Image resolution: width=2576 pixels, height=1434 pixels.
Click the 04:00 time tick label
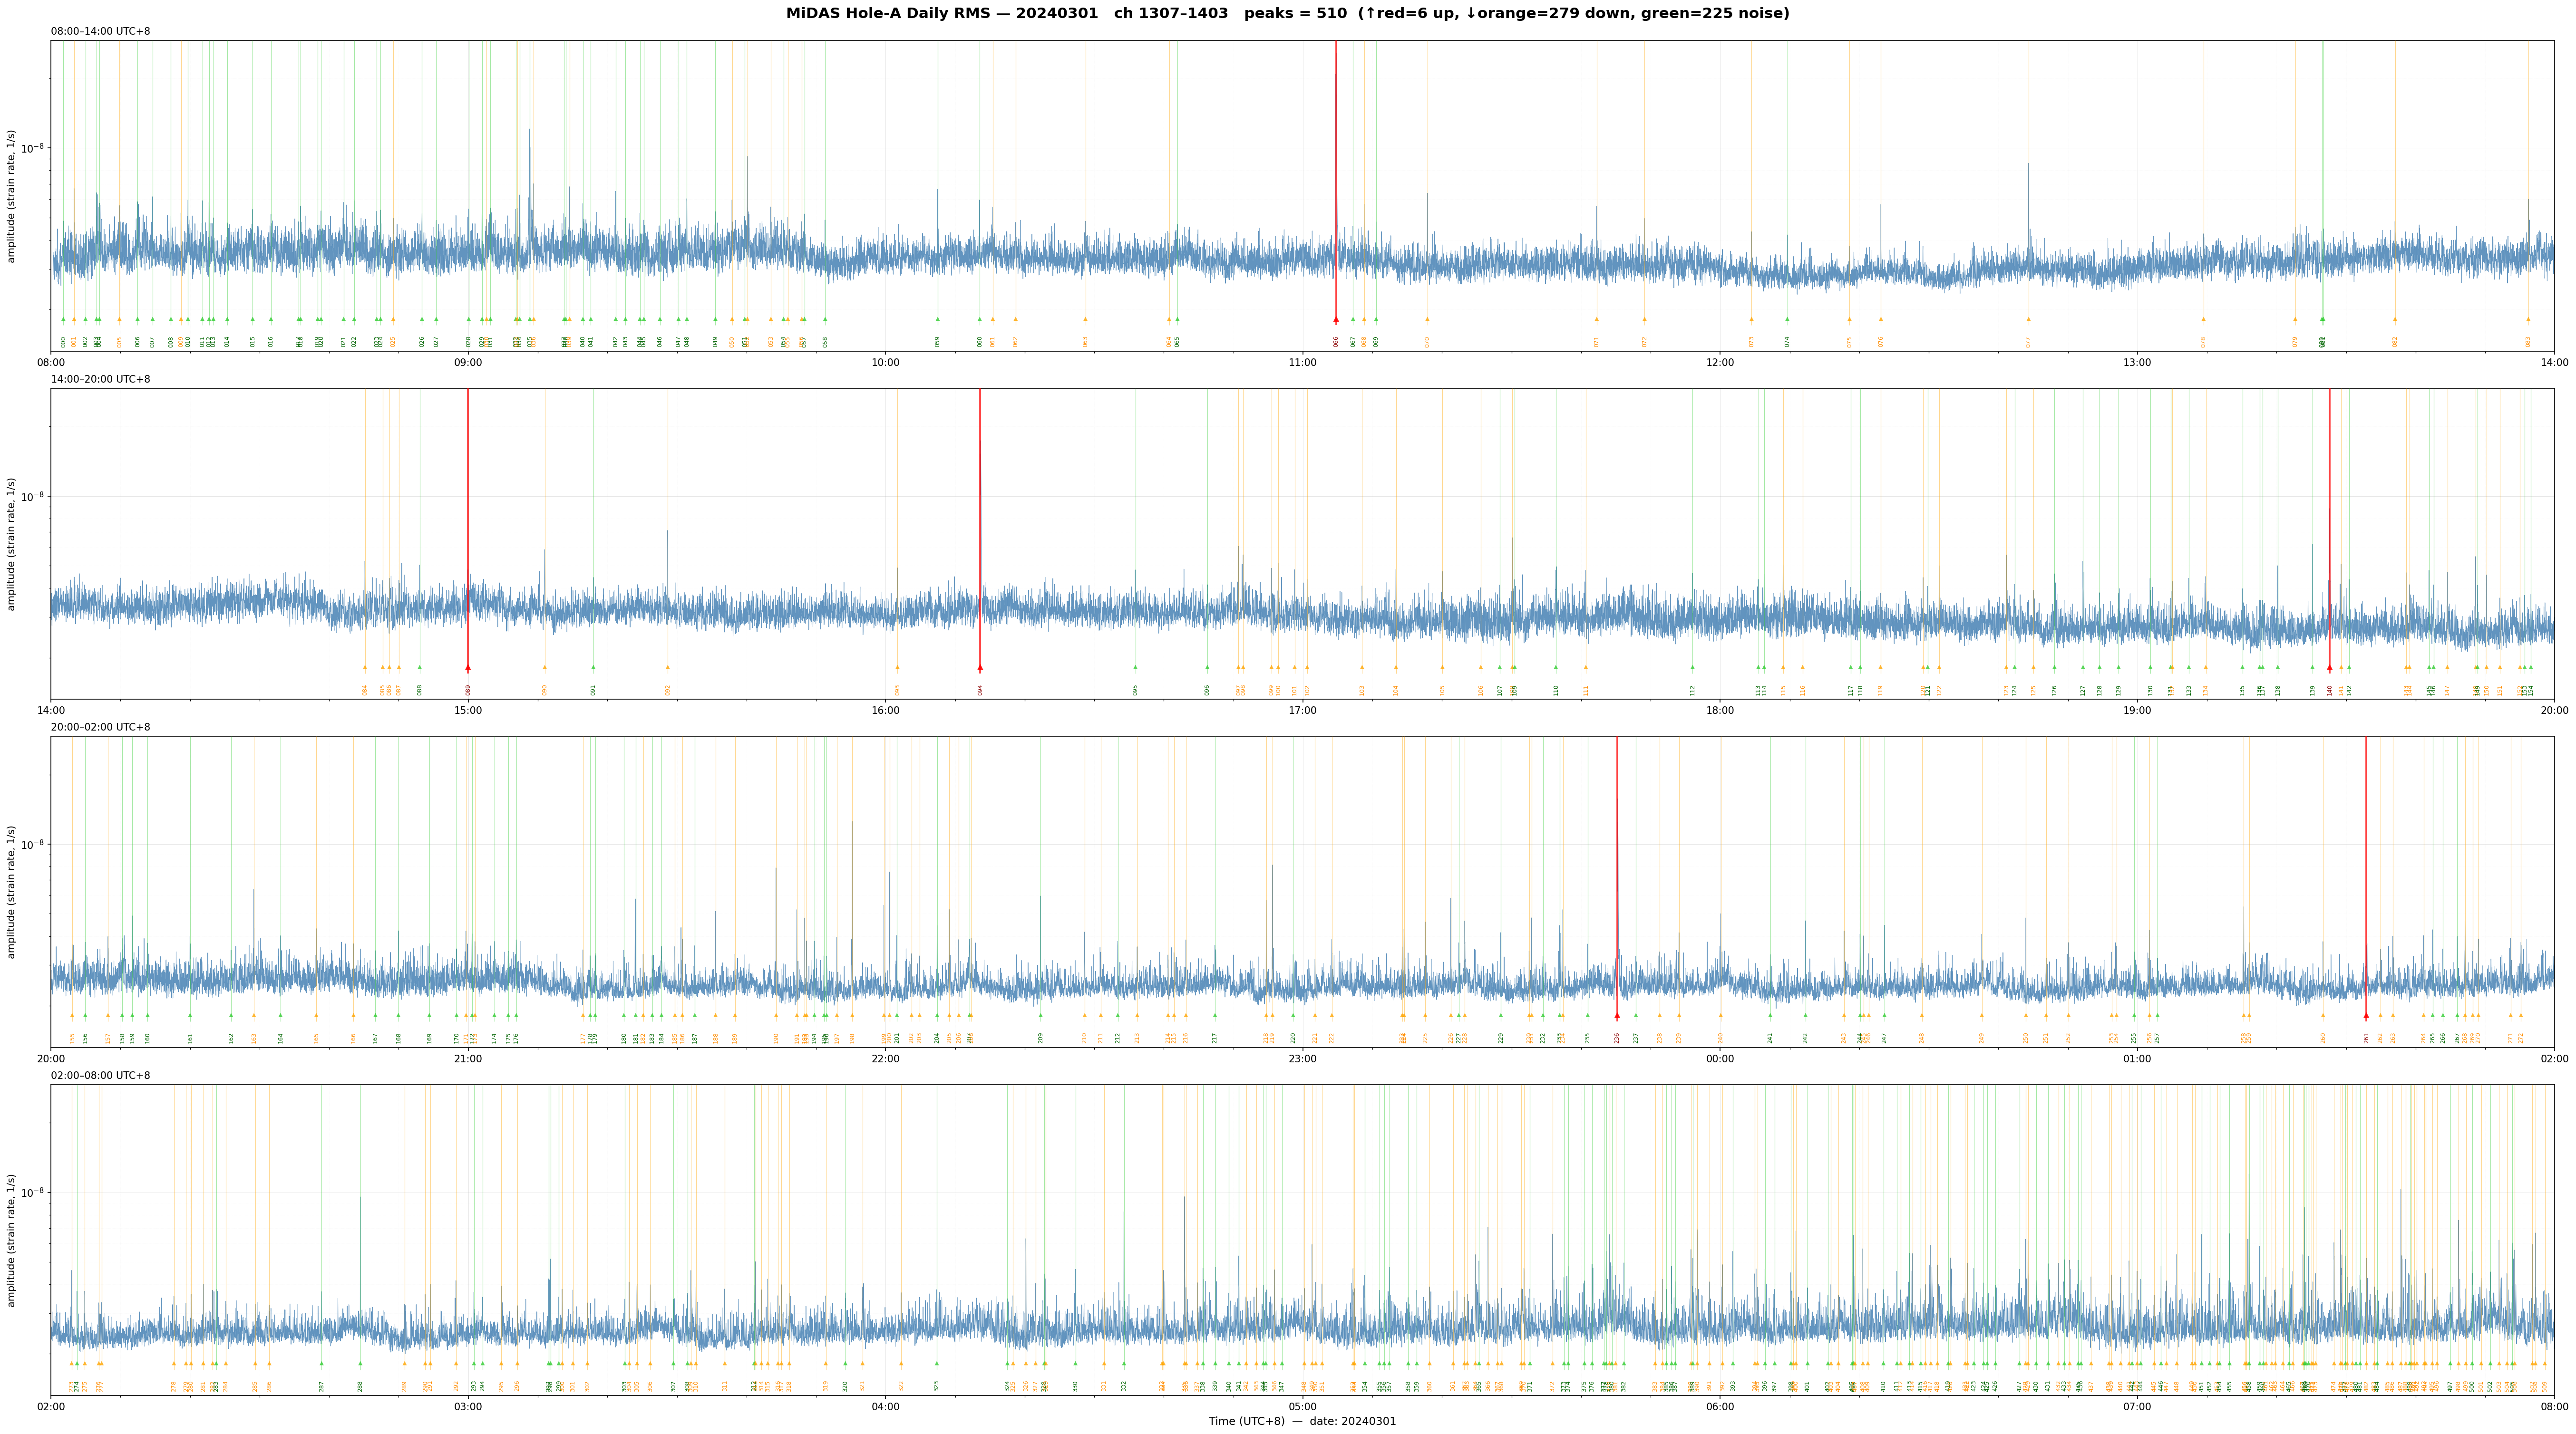click(x=885, y=1407)
